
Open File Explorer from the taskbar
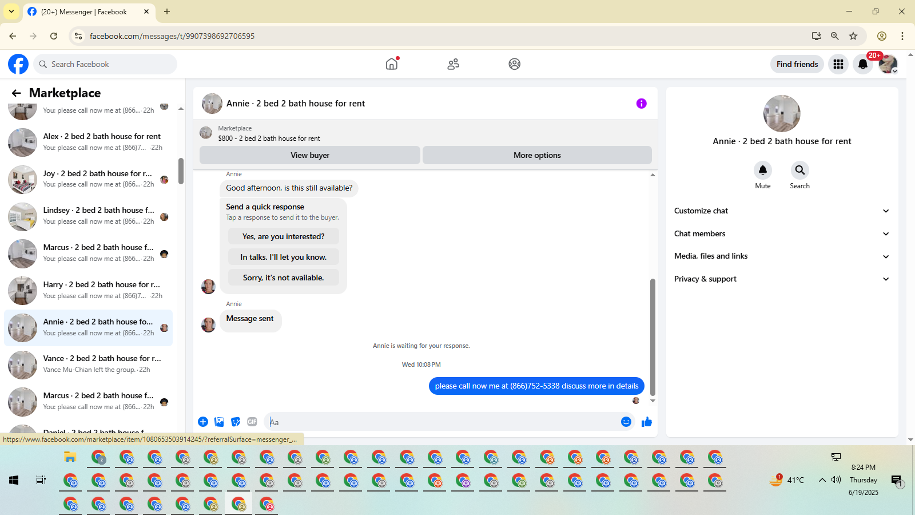pyautogui.click(x=70, y=457)
